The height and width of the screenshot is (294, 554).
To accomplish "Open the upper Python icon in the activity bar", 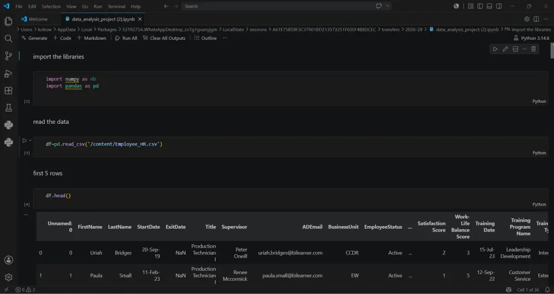I will (8, 125).
